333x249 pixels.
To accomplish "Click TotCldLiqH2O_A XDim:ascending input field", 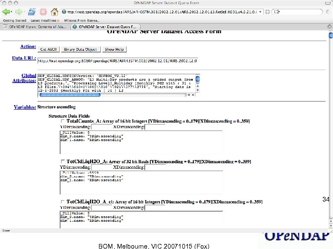I will (x=155, y=167).
